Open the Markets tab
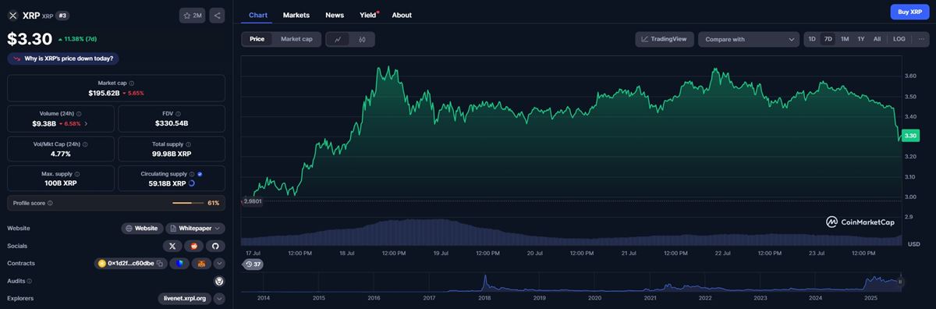936x309 pixels. [x=296, y=15]
